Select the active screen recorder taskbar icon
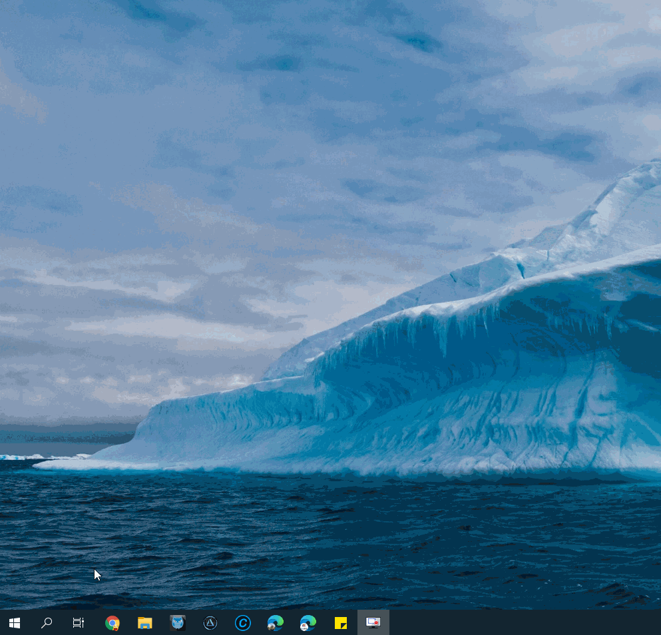 (373, 623)
